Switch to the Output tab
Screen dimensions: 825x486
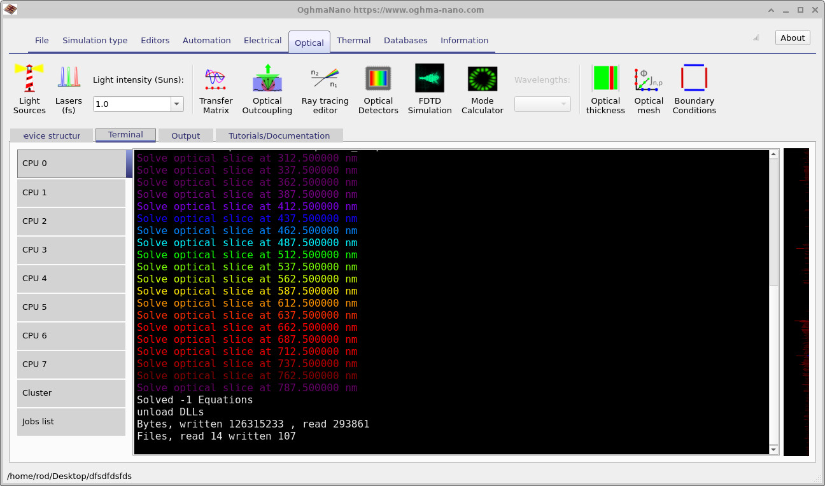pos(185,135)
